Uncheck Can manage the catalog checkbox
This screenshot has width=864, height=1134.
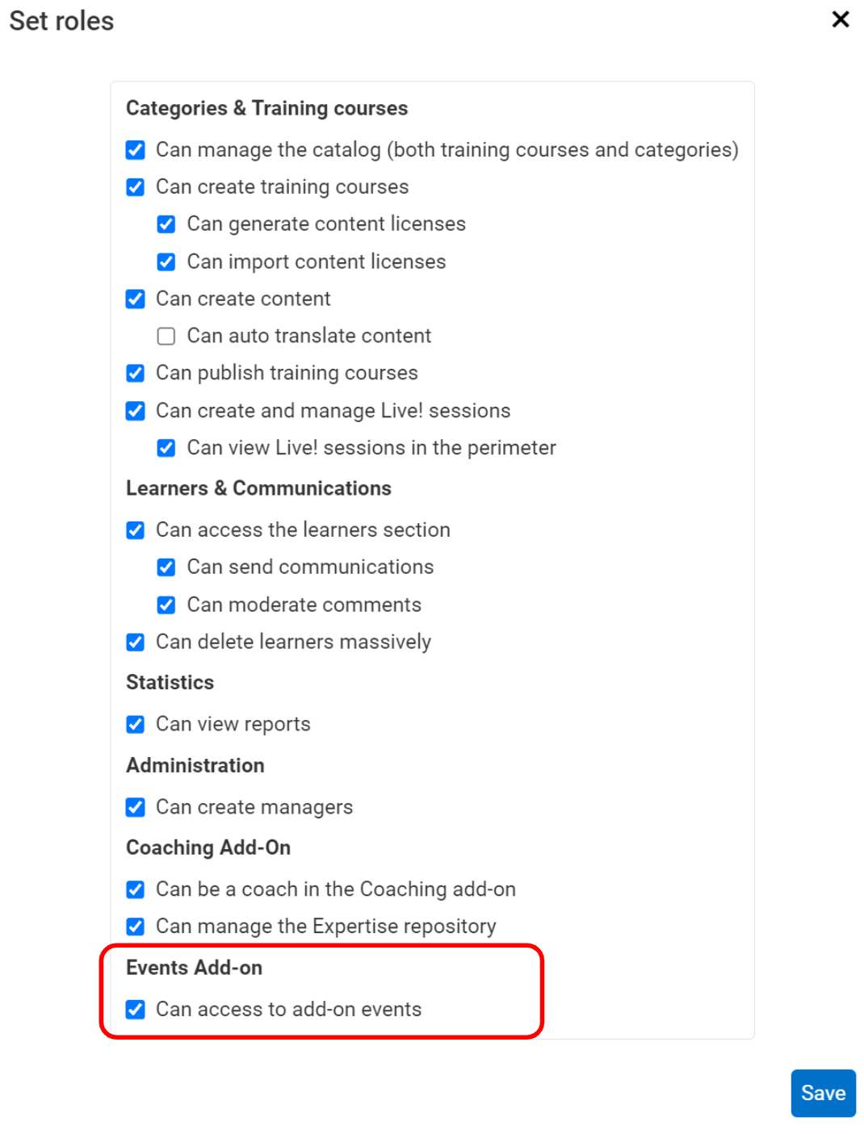pyautogui.click(x=136, y=150)
